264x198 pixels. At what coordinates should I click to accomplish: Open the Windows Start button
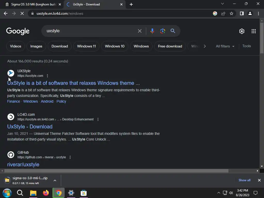(7, 193)
